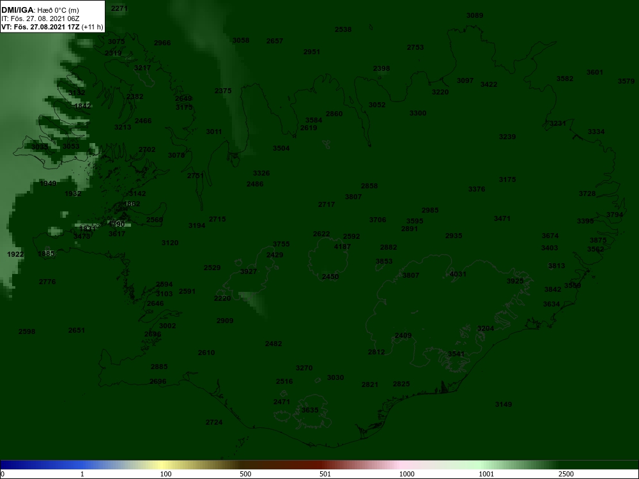639x479 pixels.
Task: Select the map value 1932
Action: click(73, 194)
